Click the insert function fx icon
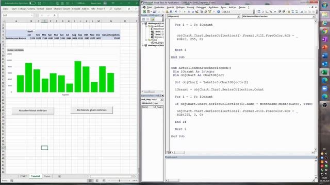Screen dimensions: 330x185 pyautogui.click(x=54, y=15)
